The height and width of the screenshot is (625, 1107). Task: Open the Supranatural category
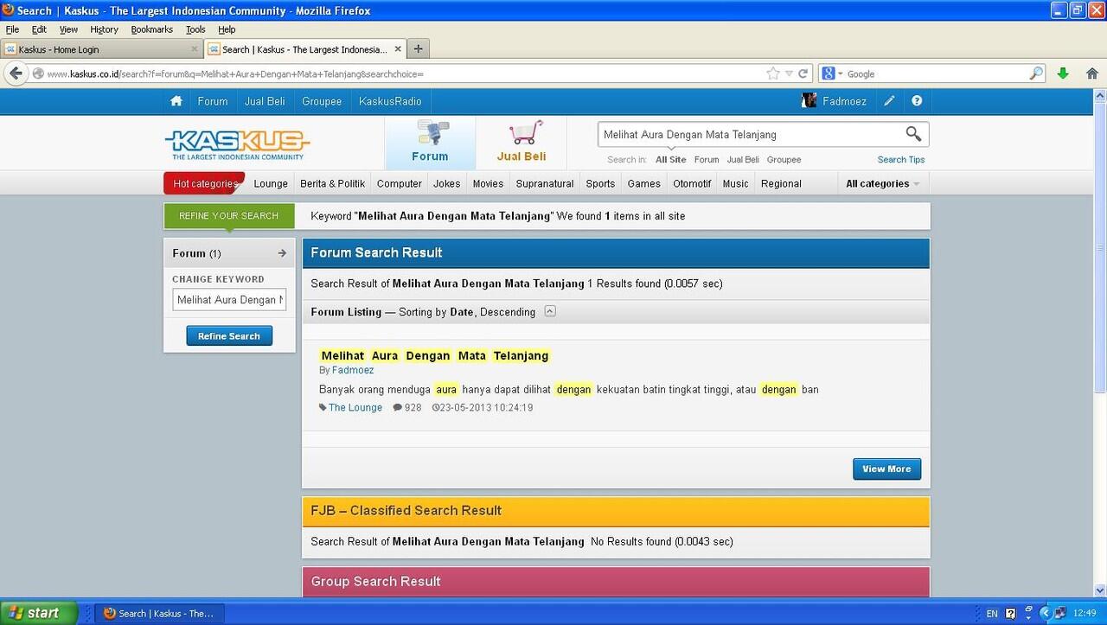tap(545, 183)
